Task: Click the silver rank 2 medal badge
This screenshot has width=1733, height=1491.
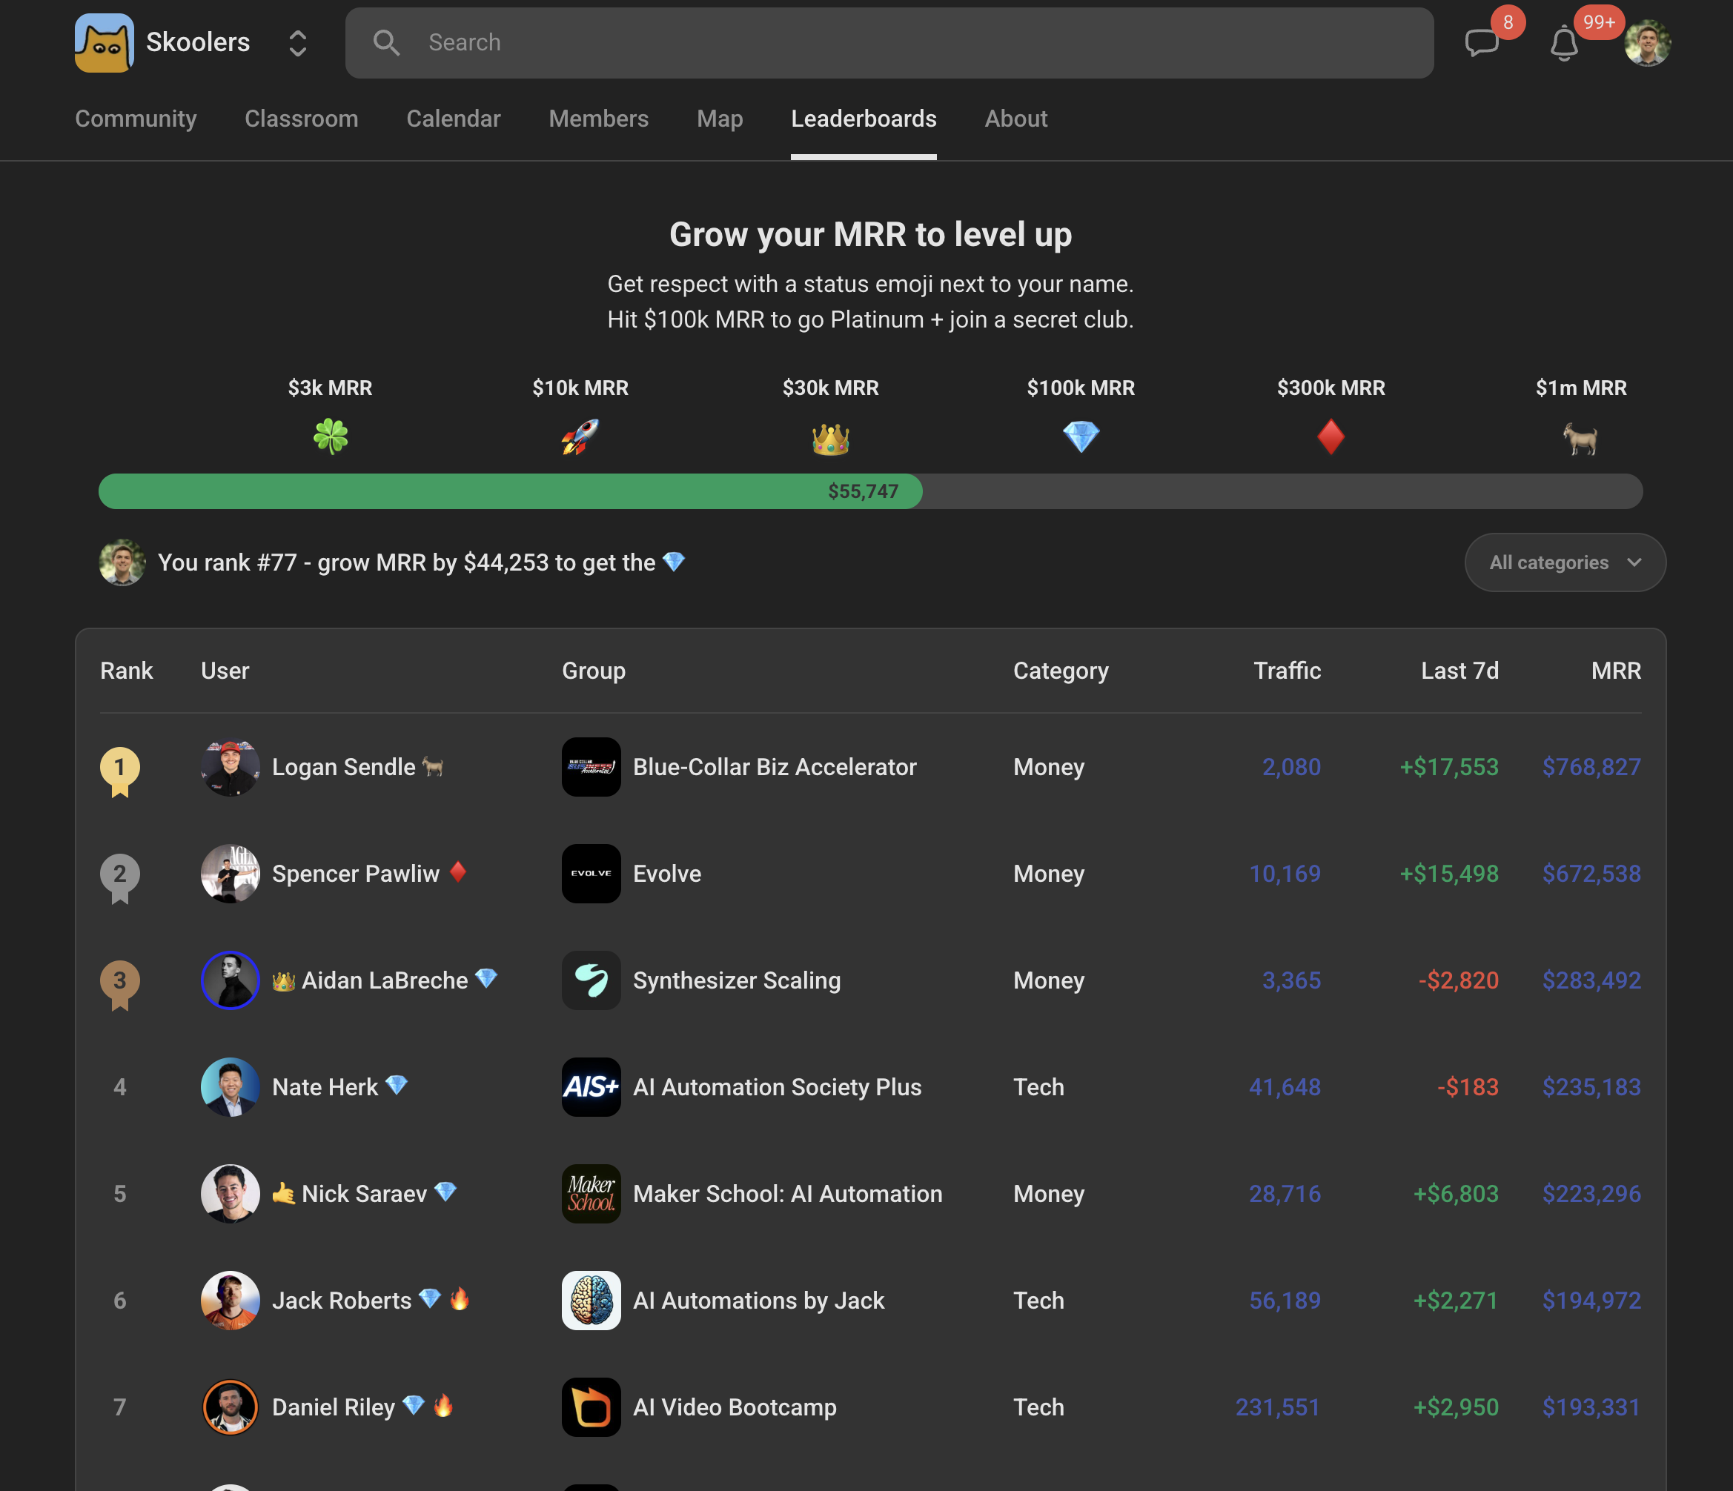Action: [119, 877]
